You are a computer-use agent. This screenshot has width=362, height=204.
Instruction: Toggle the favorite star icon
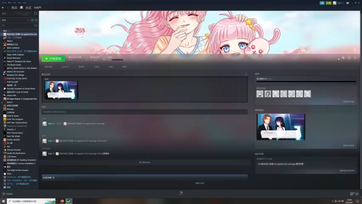pos(355,58)
